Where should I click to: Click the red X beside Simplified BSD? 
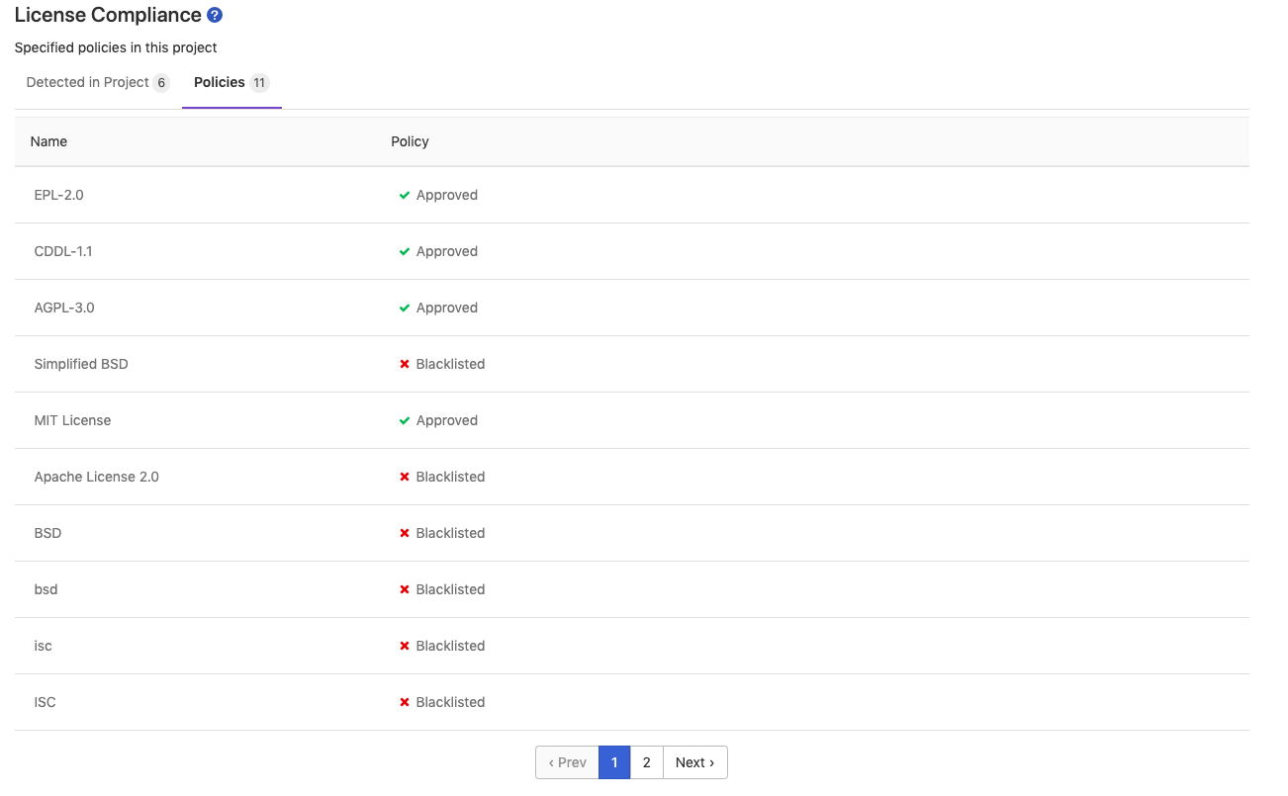[x=404, y=364]
